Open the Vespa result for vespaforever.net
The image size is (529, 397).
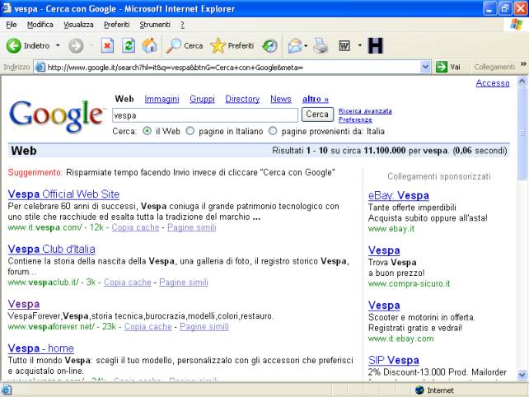coord(24,304)
